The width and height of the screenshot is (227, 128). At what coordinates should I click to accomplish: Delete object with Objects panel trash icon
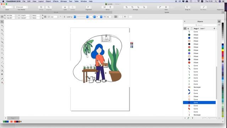(193, 118)
